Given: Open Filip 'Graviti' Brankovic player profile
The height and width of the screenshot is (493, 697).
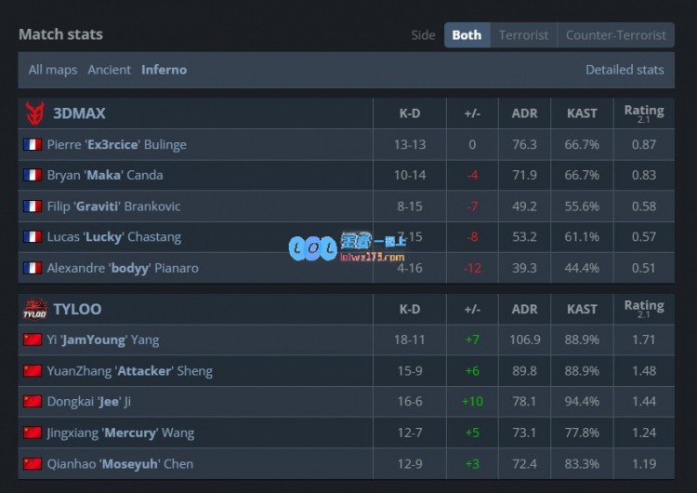Looking at the screenshot, I should pyautogui.click(x=113, y=206).
